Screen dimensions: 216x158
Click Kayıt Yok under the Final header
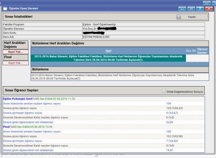tap(16, 63)
